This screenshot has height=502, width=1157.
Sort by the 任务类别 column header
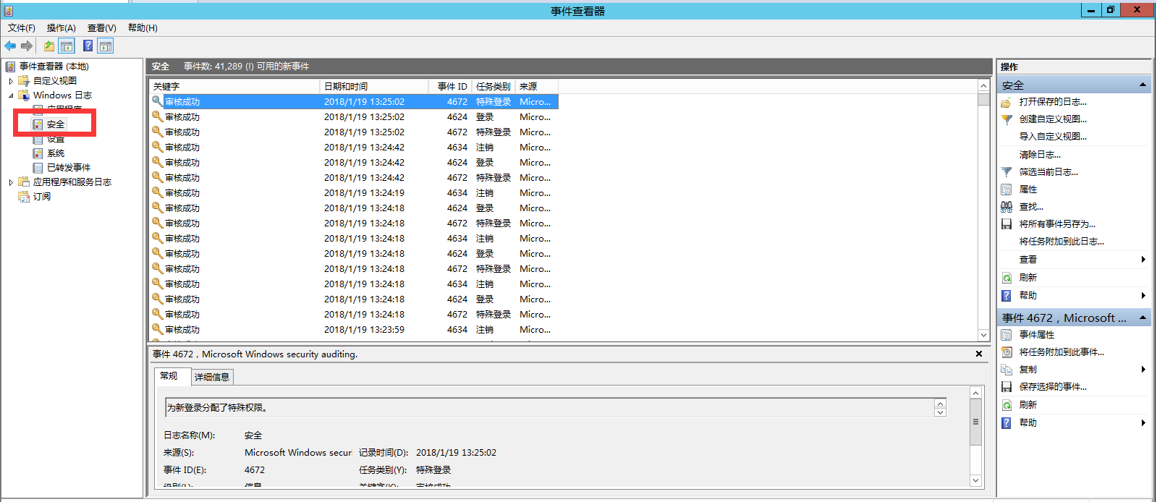click(x=493, y=87)
